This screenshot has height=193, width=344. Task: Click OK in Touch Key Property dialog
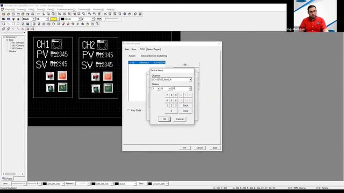[184, 148]
